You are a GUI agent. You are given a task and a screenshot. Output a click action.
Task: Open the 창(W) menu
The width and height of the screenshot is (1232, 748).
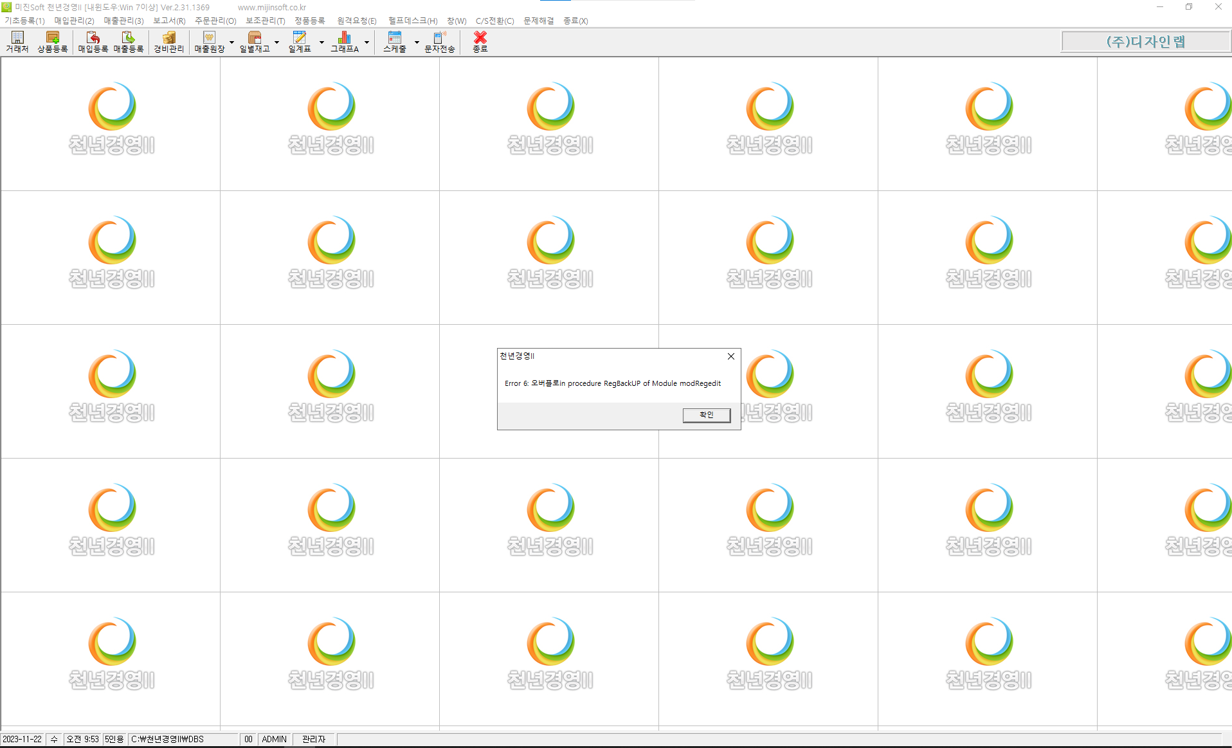(x=457, y=21)
